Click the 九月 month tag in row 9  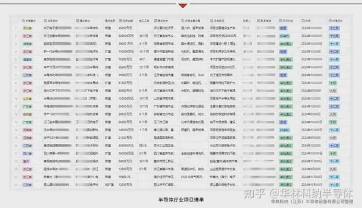coord(333,91)
